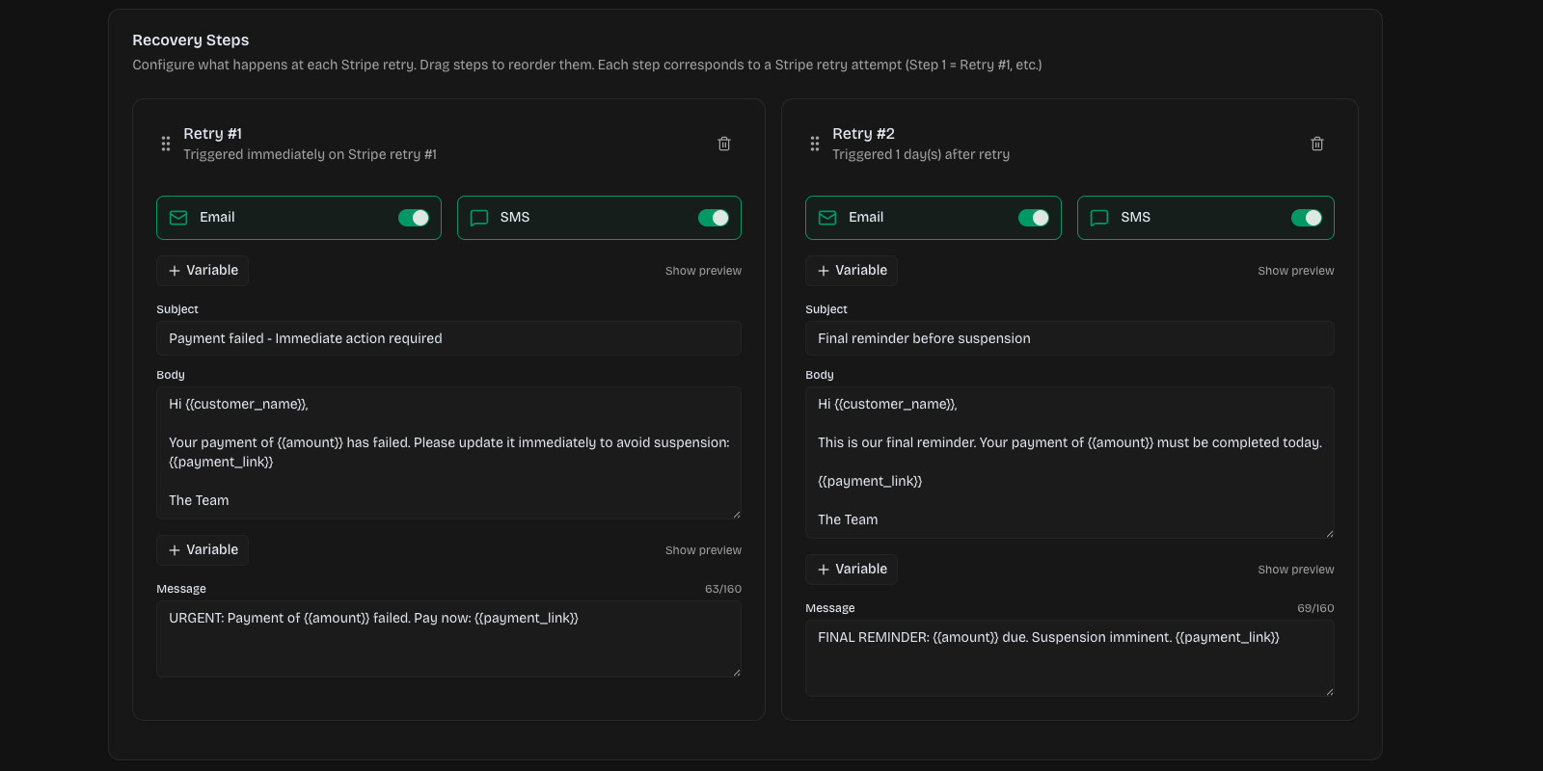1543x771 pixels.
Task: Turn off SMS switch in Retry #2
Action: click(x=1307, y=218)
